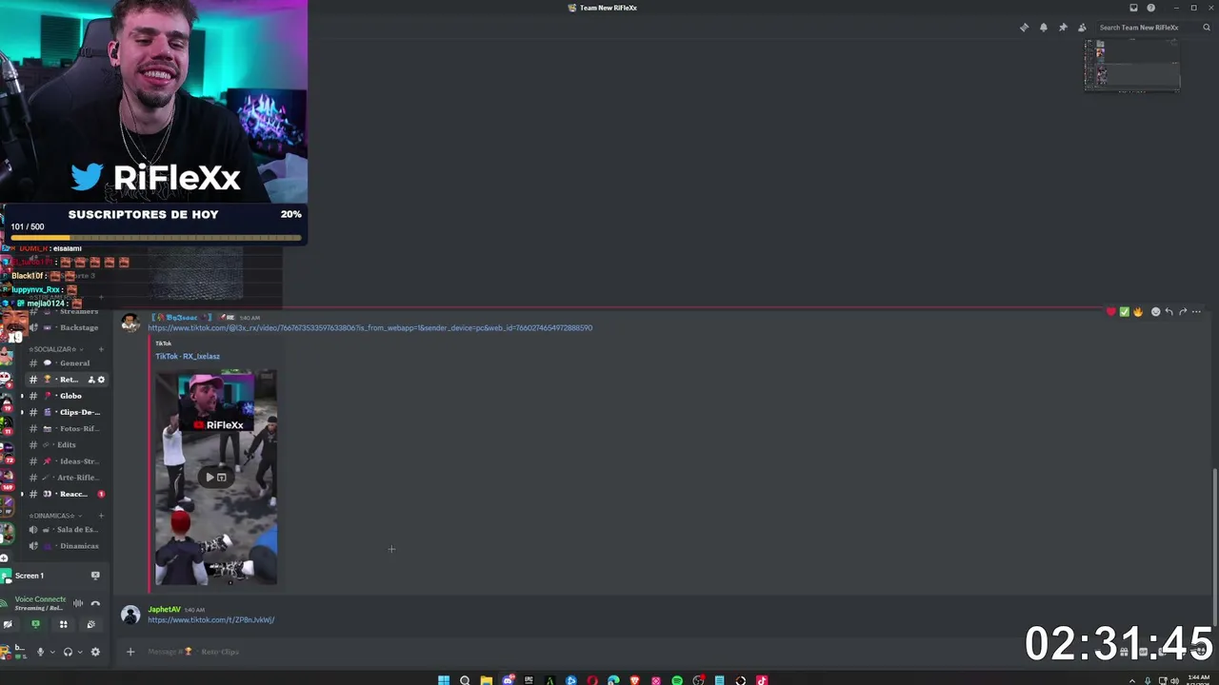This screenshot has width=1219, height=685.
Task: Forward the hovered message
Action: point(1183,312)
